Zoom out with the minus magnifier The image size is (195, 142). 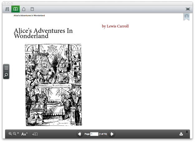click(15, 134)
